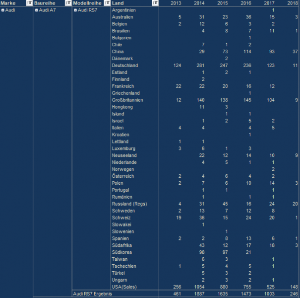Select the Bulgarien row label
The height and width of the screenshot is (298, 300).
121,38
